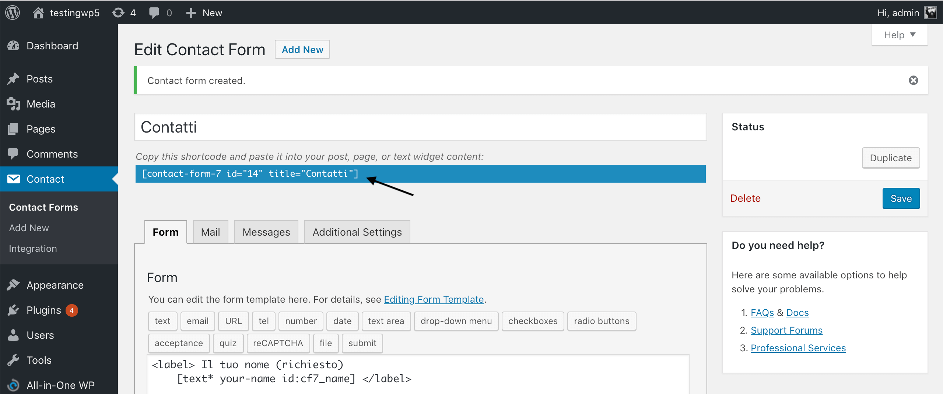Save the Contatti contact form

[901, 198]
